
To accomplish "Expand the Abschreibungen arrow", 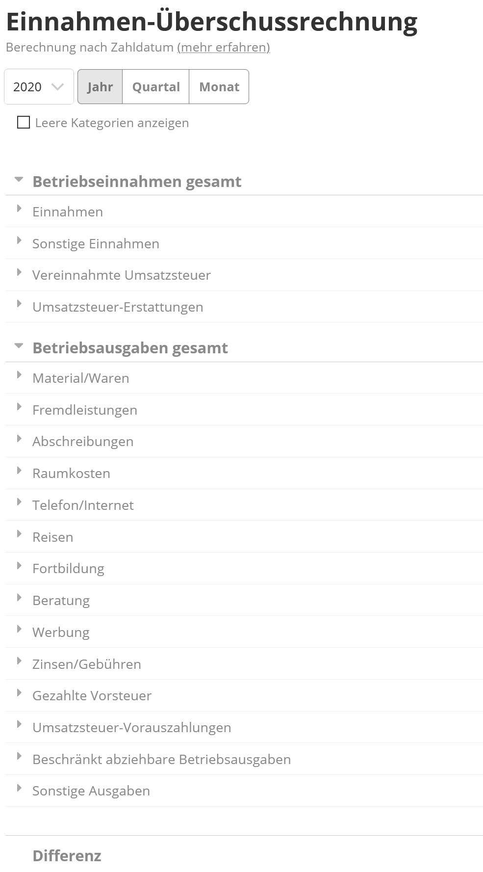I will [x=19, y=439].
